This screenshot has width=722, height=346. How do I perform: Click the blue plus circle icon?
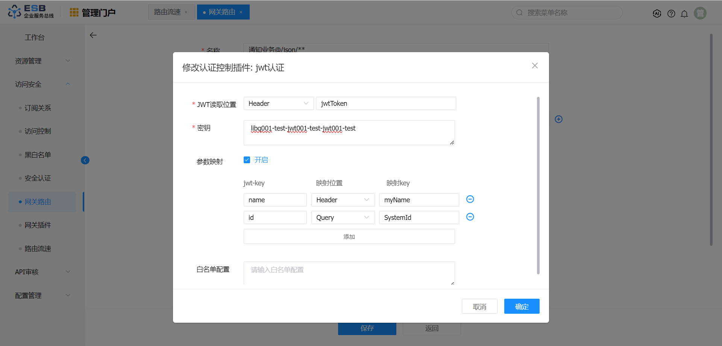(559, 119)
